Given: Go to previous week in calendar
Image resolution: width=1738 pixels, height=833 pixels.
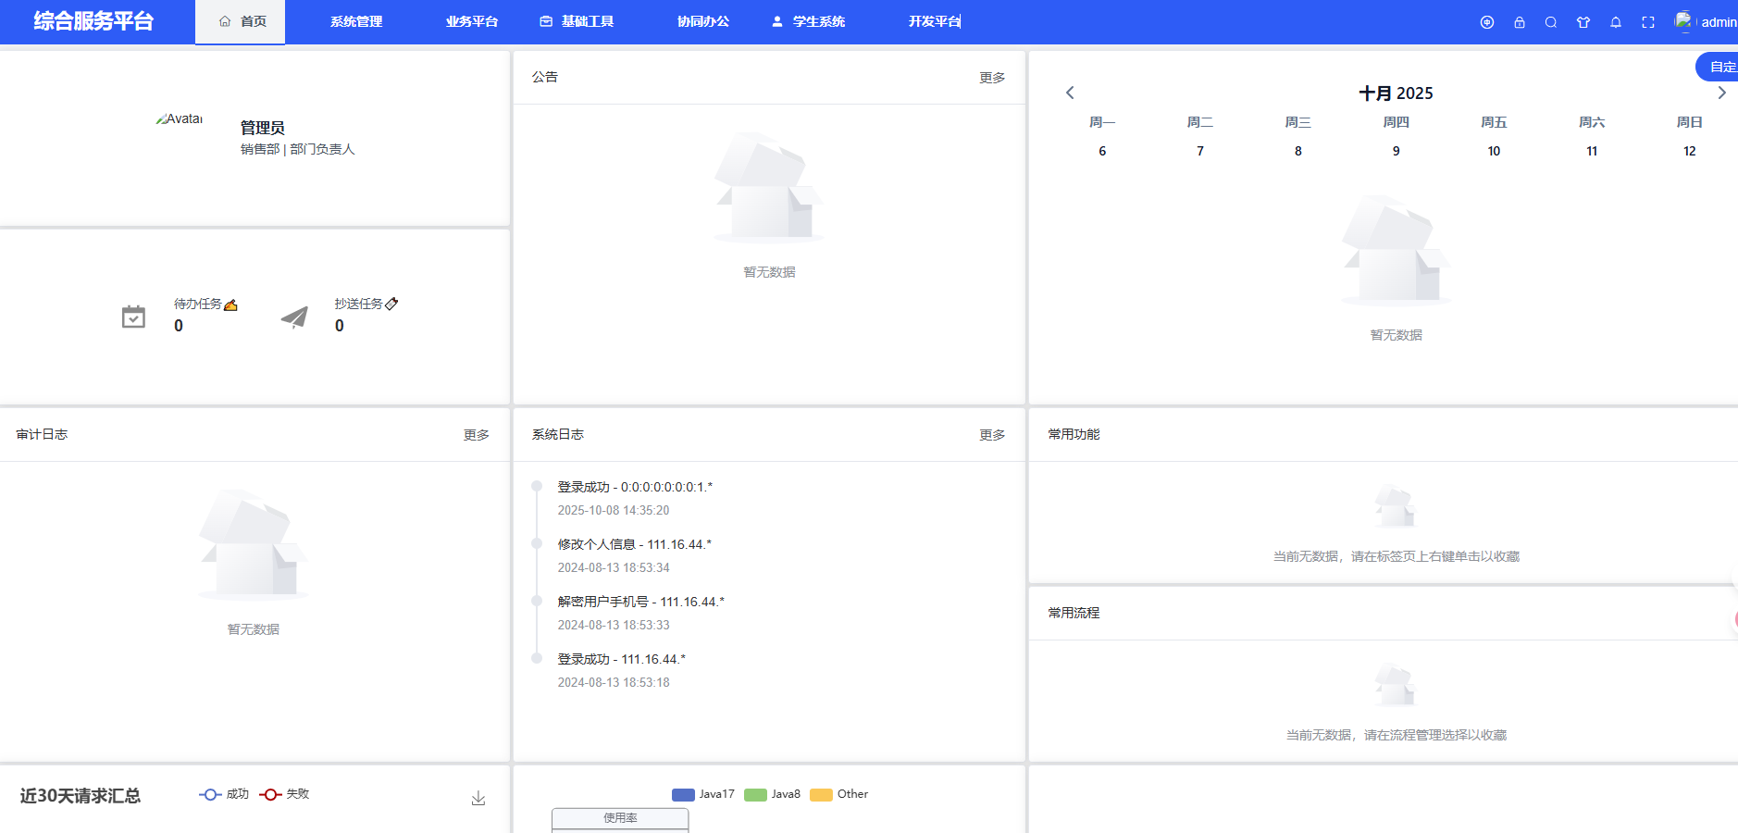Looking at the screenshot, I should (1070, 93).
